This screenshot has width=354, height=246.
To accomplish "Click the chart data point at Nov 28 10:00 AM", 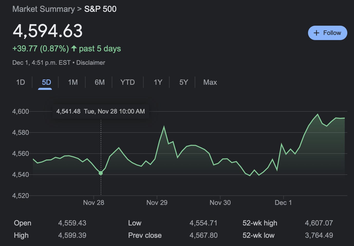I will tap(101, 173).
